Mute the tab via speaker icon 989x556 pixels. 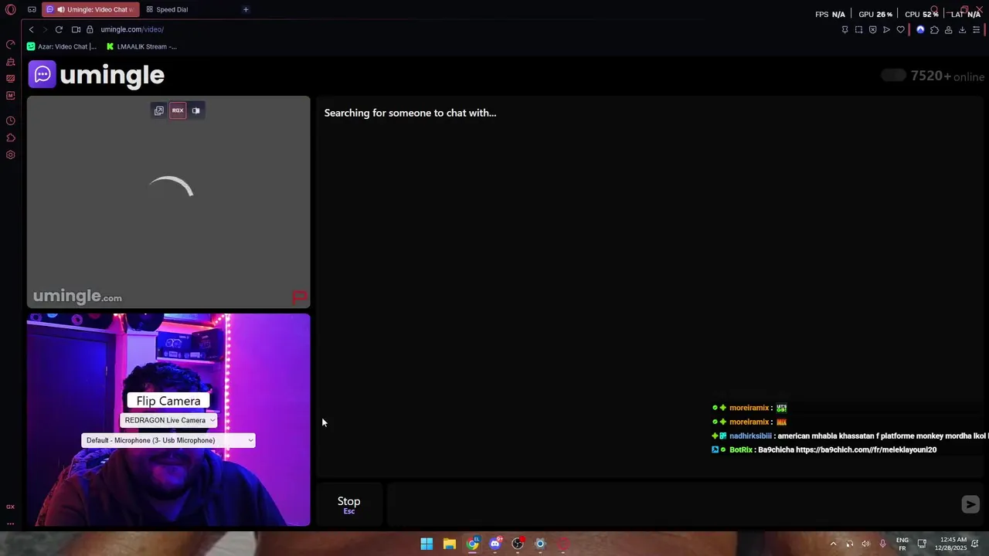[x=60, y=9]
